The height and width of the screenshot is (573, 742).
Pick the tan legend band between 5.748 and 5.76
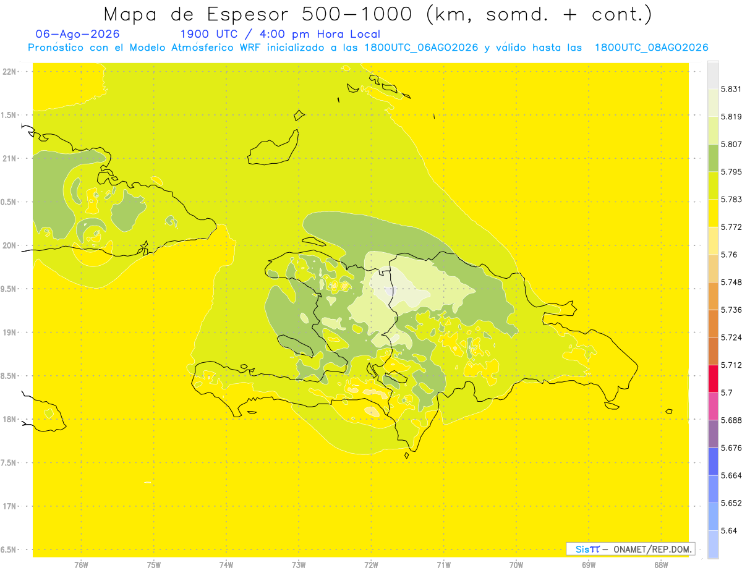tap(713, 268)
